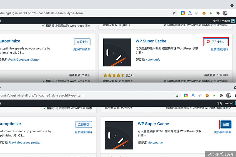This screenshot has width=236, height=157.
Task: Open 你好, minwt account menu in top admin bar
Action: (x=224, y=21)
